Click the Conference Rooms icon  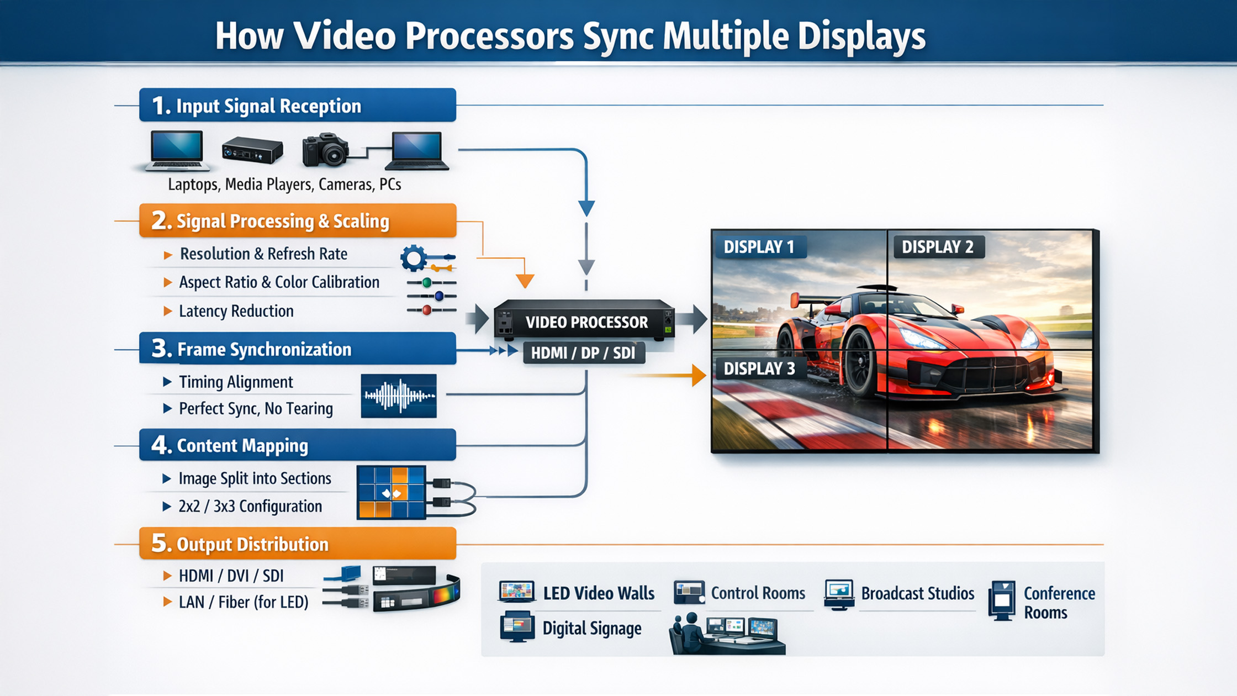[x=1002, y=600]
